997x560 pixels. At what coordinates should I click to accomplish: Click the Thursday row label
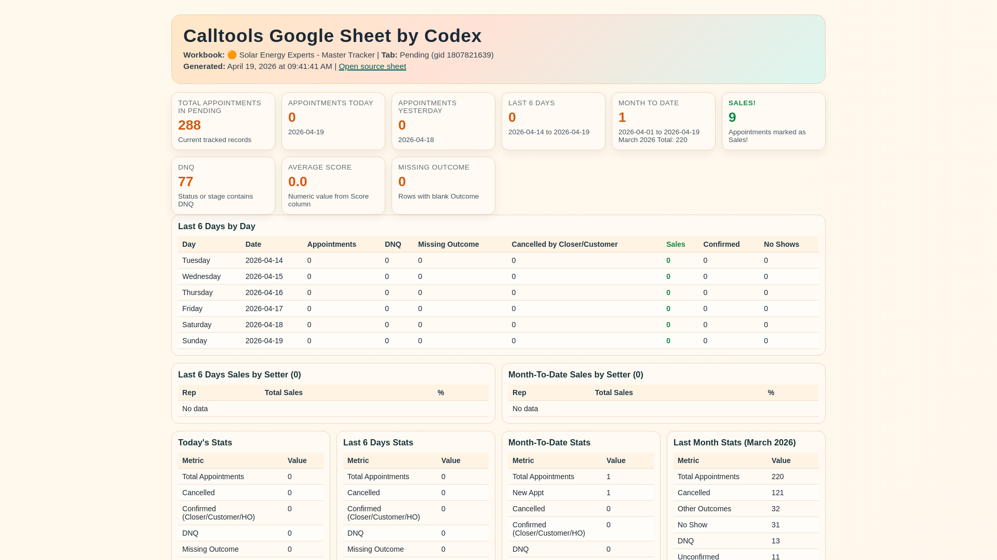(x=197, y=292)
